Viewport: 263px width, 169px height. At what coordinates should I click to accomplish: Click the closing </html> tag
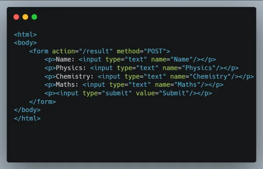(x=27, y=118)
